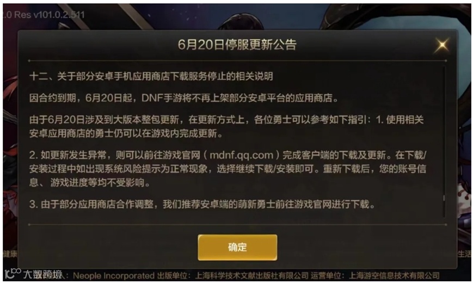Click the mdnf.qq.com official site address

pos(241,155)
